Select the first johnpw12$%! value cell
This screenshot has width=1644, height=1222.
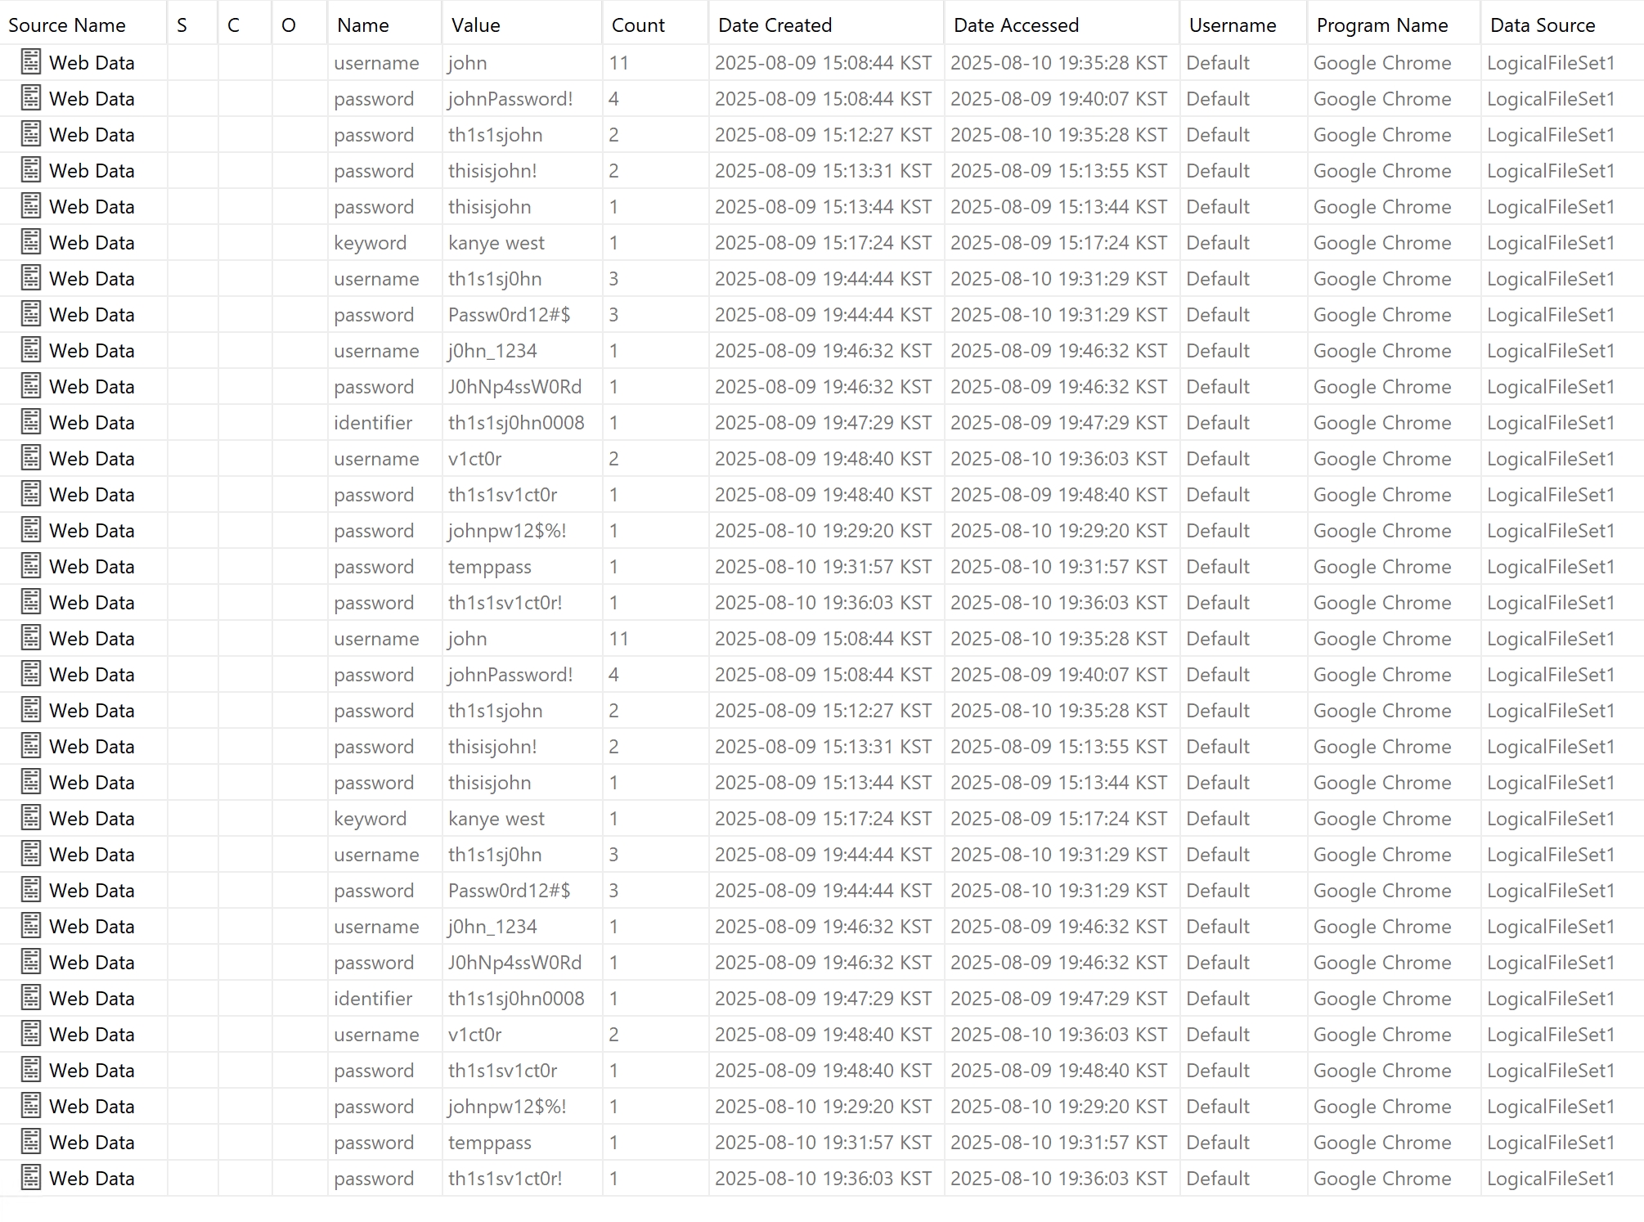[x=507, y=531]
